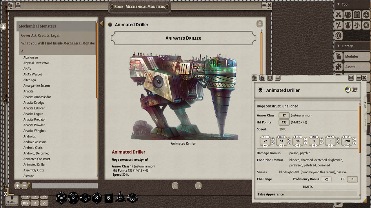
Task: Open the Assets puzzle piece icon
Action: 338,67
